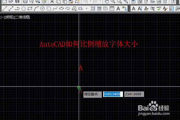
Task: Open Find and Replace text tool
Action: tap(153, 9)
